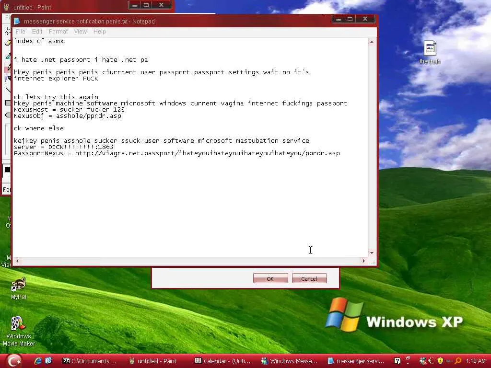Click the Notepad vertical scroll up arrow
Image resolution: width=491 pixels, height=368 pixels.
click(372, 42)
